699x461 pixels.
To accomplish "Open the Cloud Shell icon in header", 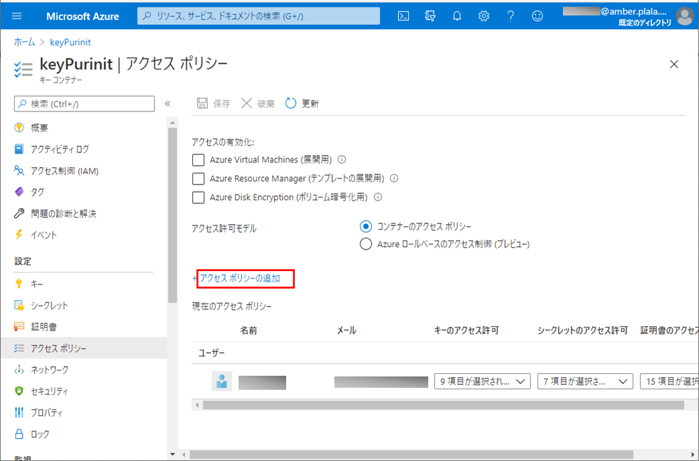I will pyautogui.click(x=403, y=16).
